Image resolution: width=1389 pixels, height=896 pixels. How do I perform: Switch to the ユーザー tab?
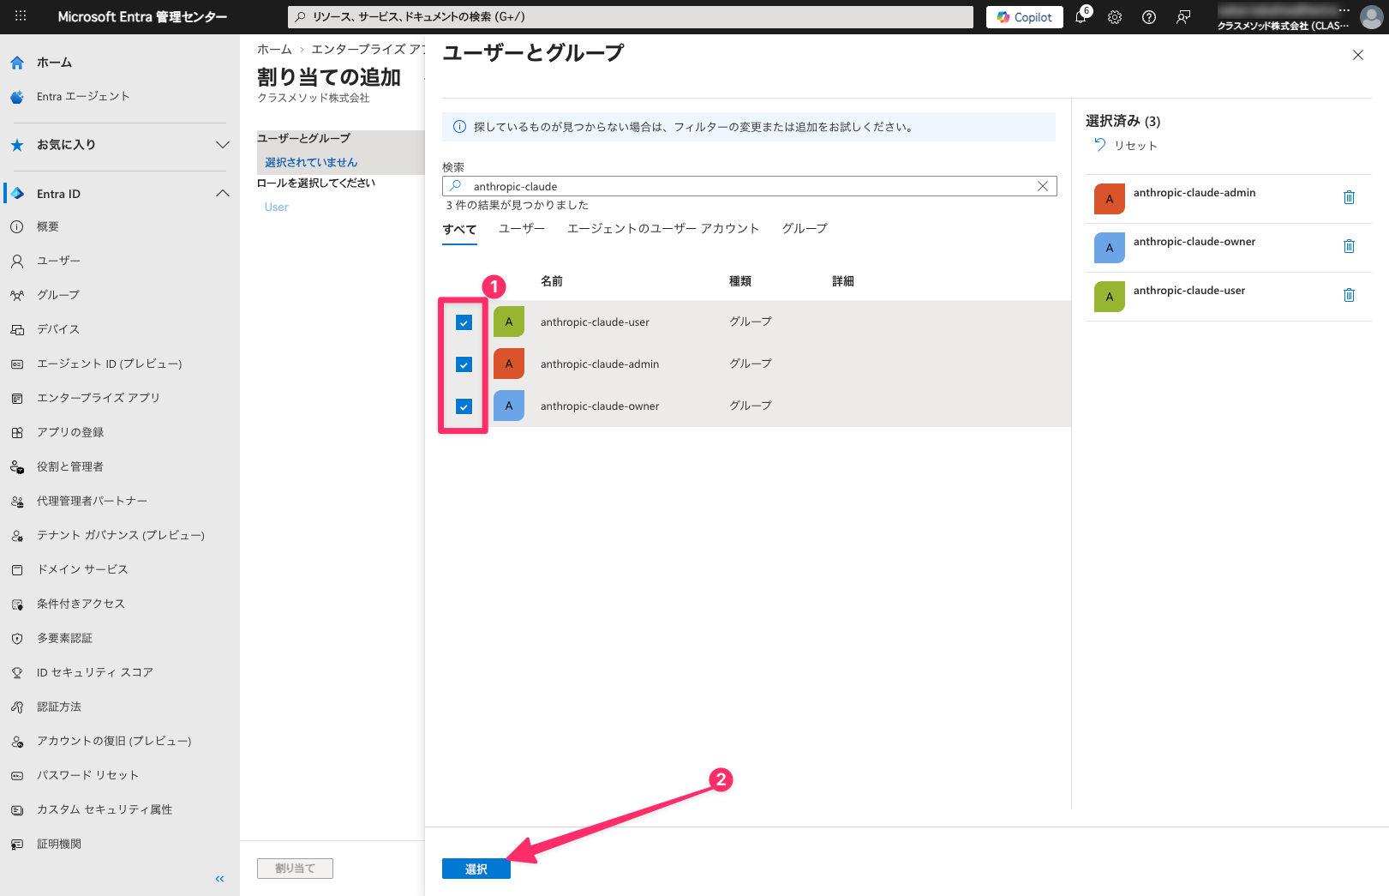tap(521, 228)
